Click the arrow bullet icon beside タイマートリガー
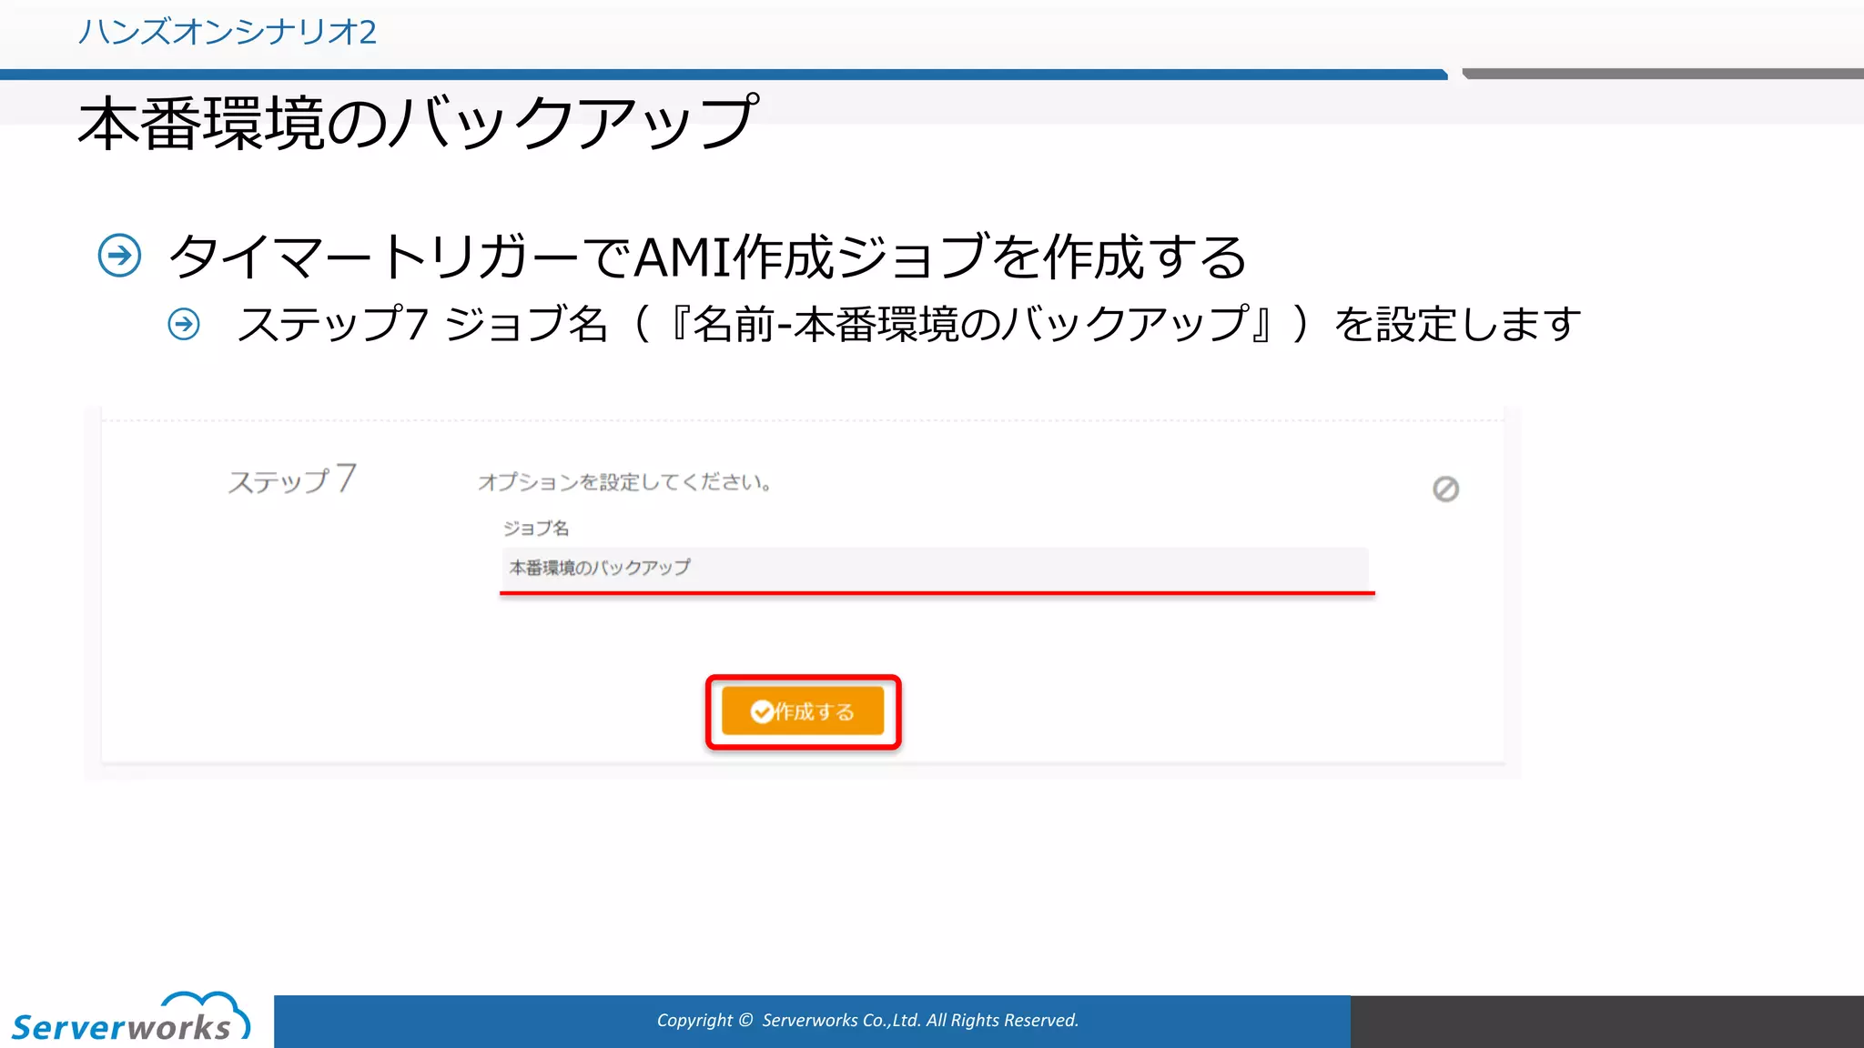Screen dimensions: 1864x1048 (119, 256)
